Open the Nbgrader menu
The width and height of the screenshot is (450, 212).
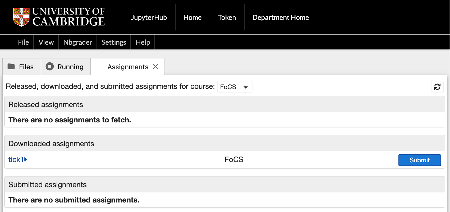click(x=77, y=42)
